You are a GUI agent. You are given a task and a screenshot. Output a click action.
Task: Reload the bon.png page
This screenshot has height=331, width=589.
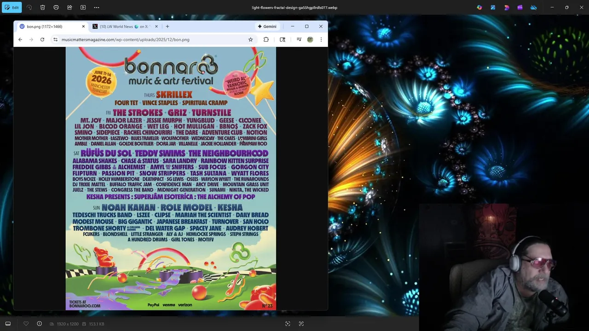pos(42,40)
